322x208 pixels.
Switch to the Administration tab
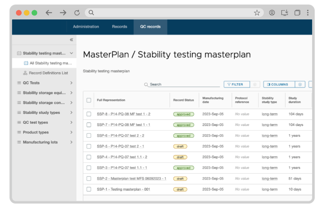click(86, 27)
